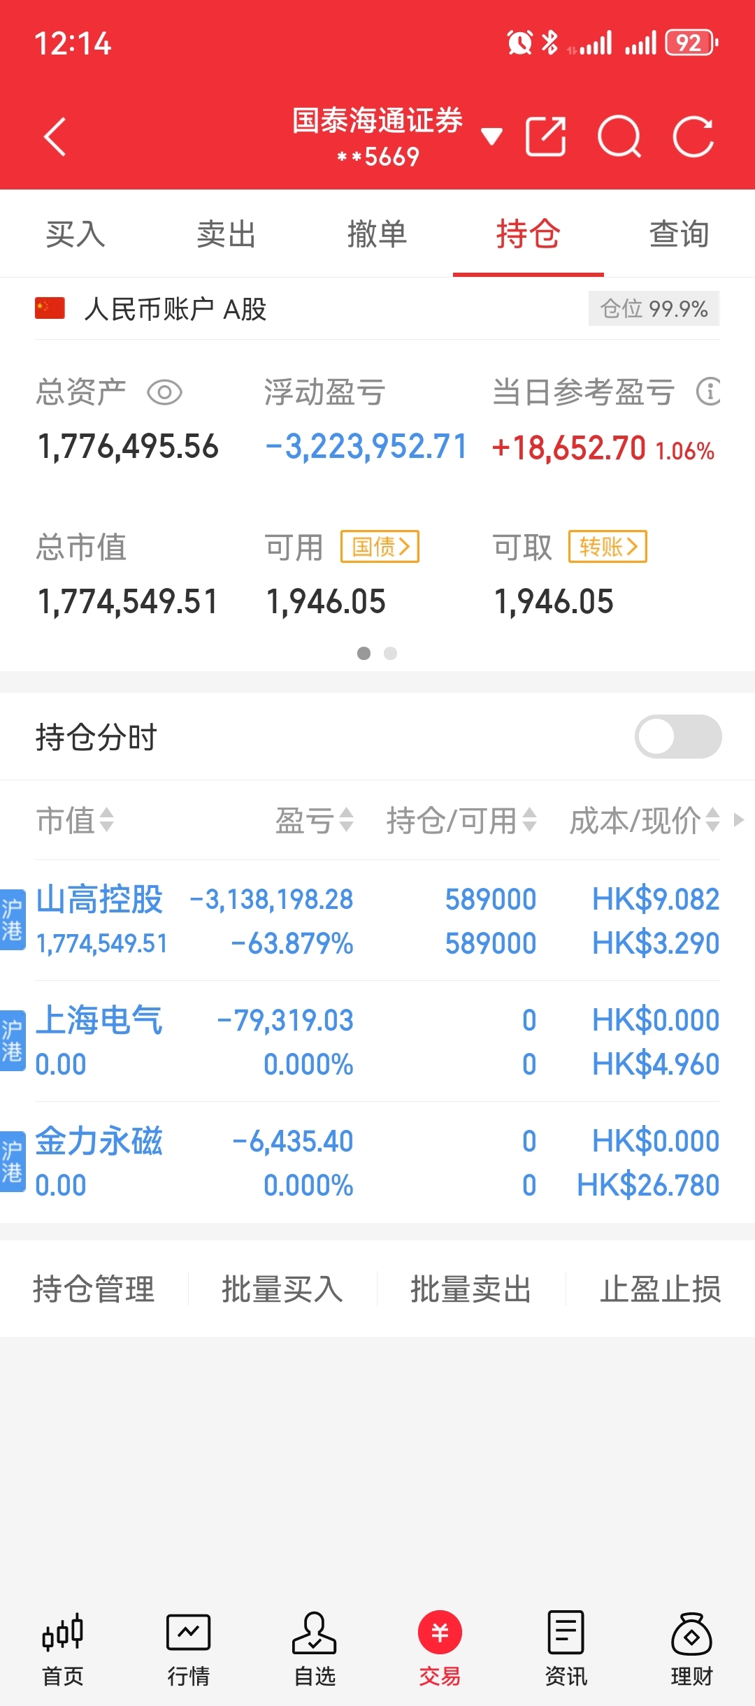Tap the first page indicator dot
The width and height of the screenshot is (755, 1706).
click(364, 653)
